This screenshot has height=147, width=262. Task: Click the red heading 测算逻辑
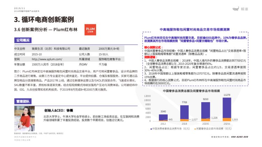pos(150,57)
